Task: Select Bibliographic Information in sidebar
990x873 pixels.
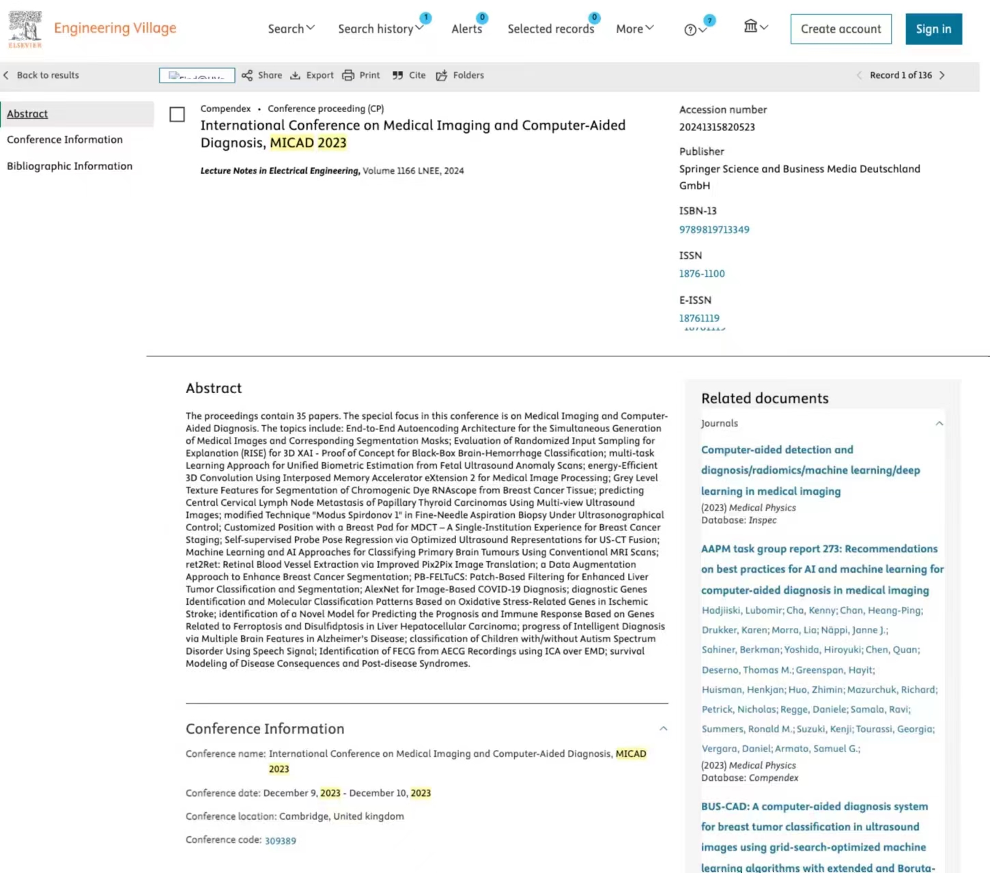Action: [70, 166]
